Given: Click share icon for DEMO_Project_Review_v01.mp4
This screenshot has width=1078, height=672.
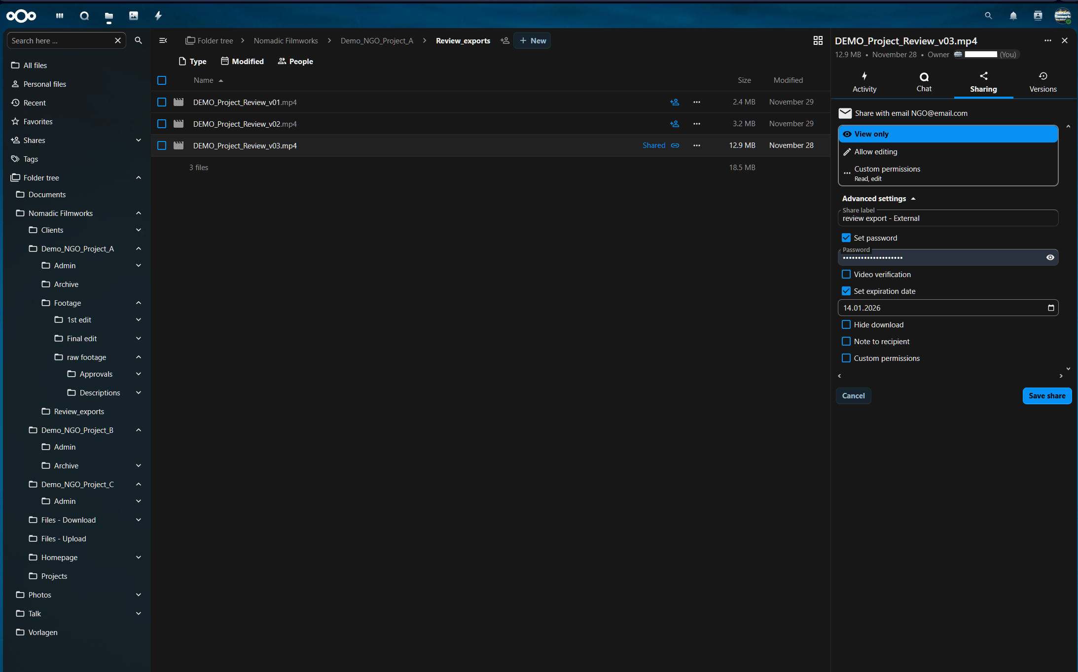Looking at the screenshot, I should pos(675,102).
